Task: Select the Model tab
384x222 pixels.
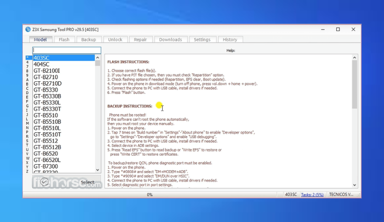Action: point(40,39)
